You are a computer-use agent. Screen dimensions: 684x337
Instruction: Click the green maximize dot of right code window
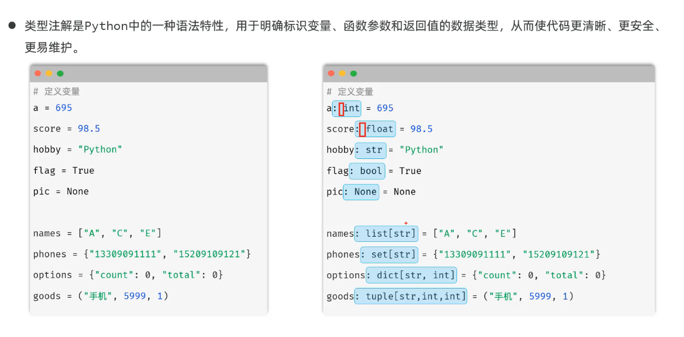354,73
